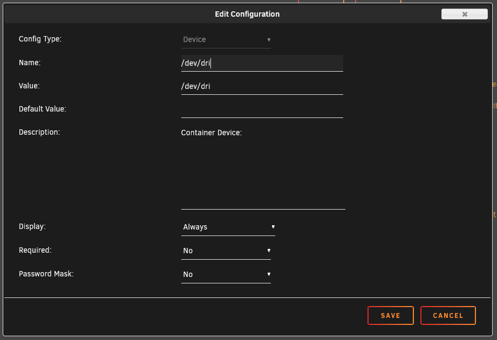497x340 pixels.
Task: Select the Edit Configuration dialog title
Action: point(247,14)
